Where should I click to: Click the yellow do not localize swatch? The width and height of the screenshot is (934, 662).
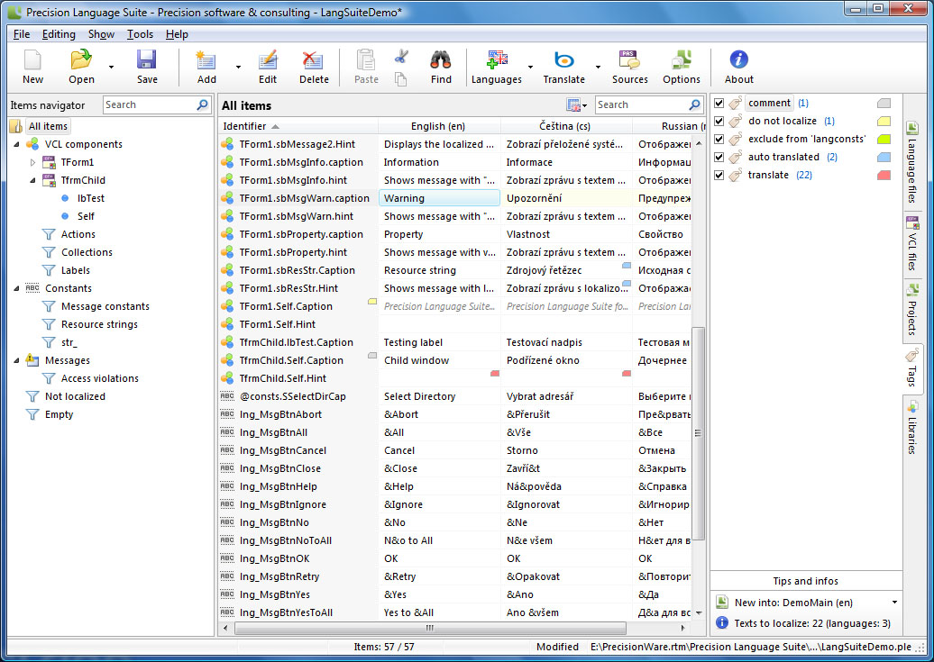click(x=884, y=121)
